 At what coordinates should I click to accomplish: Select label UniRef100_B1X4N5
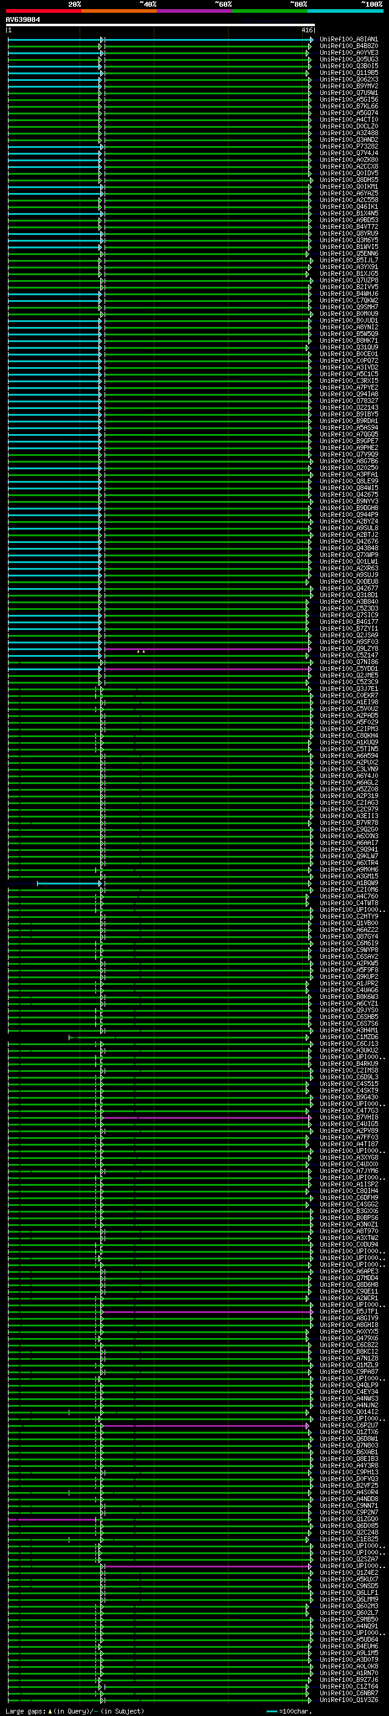348,213
